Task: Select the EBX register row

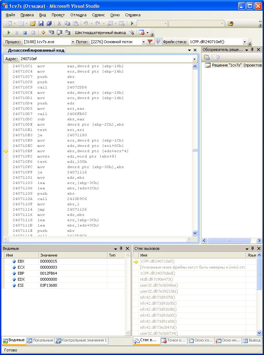Action: pos(20,261)
